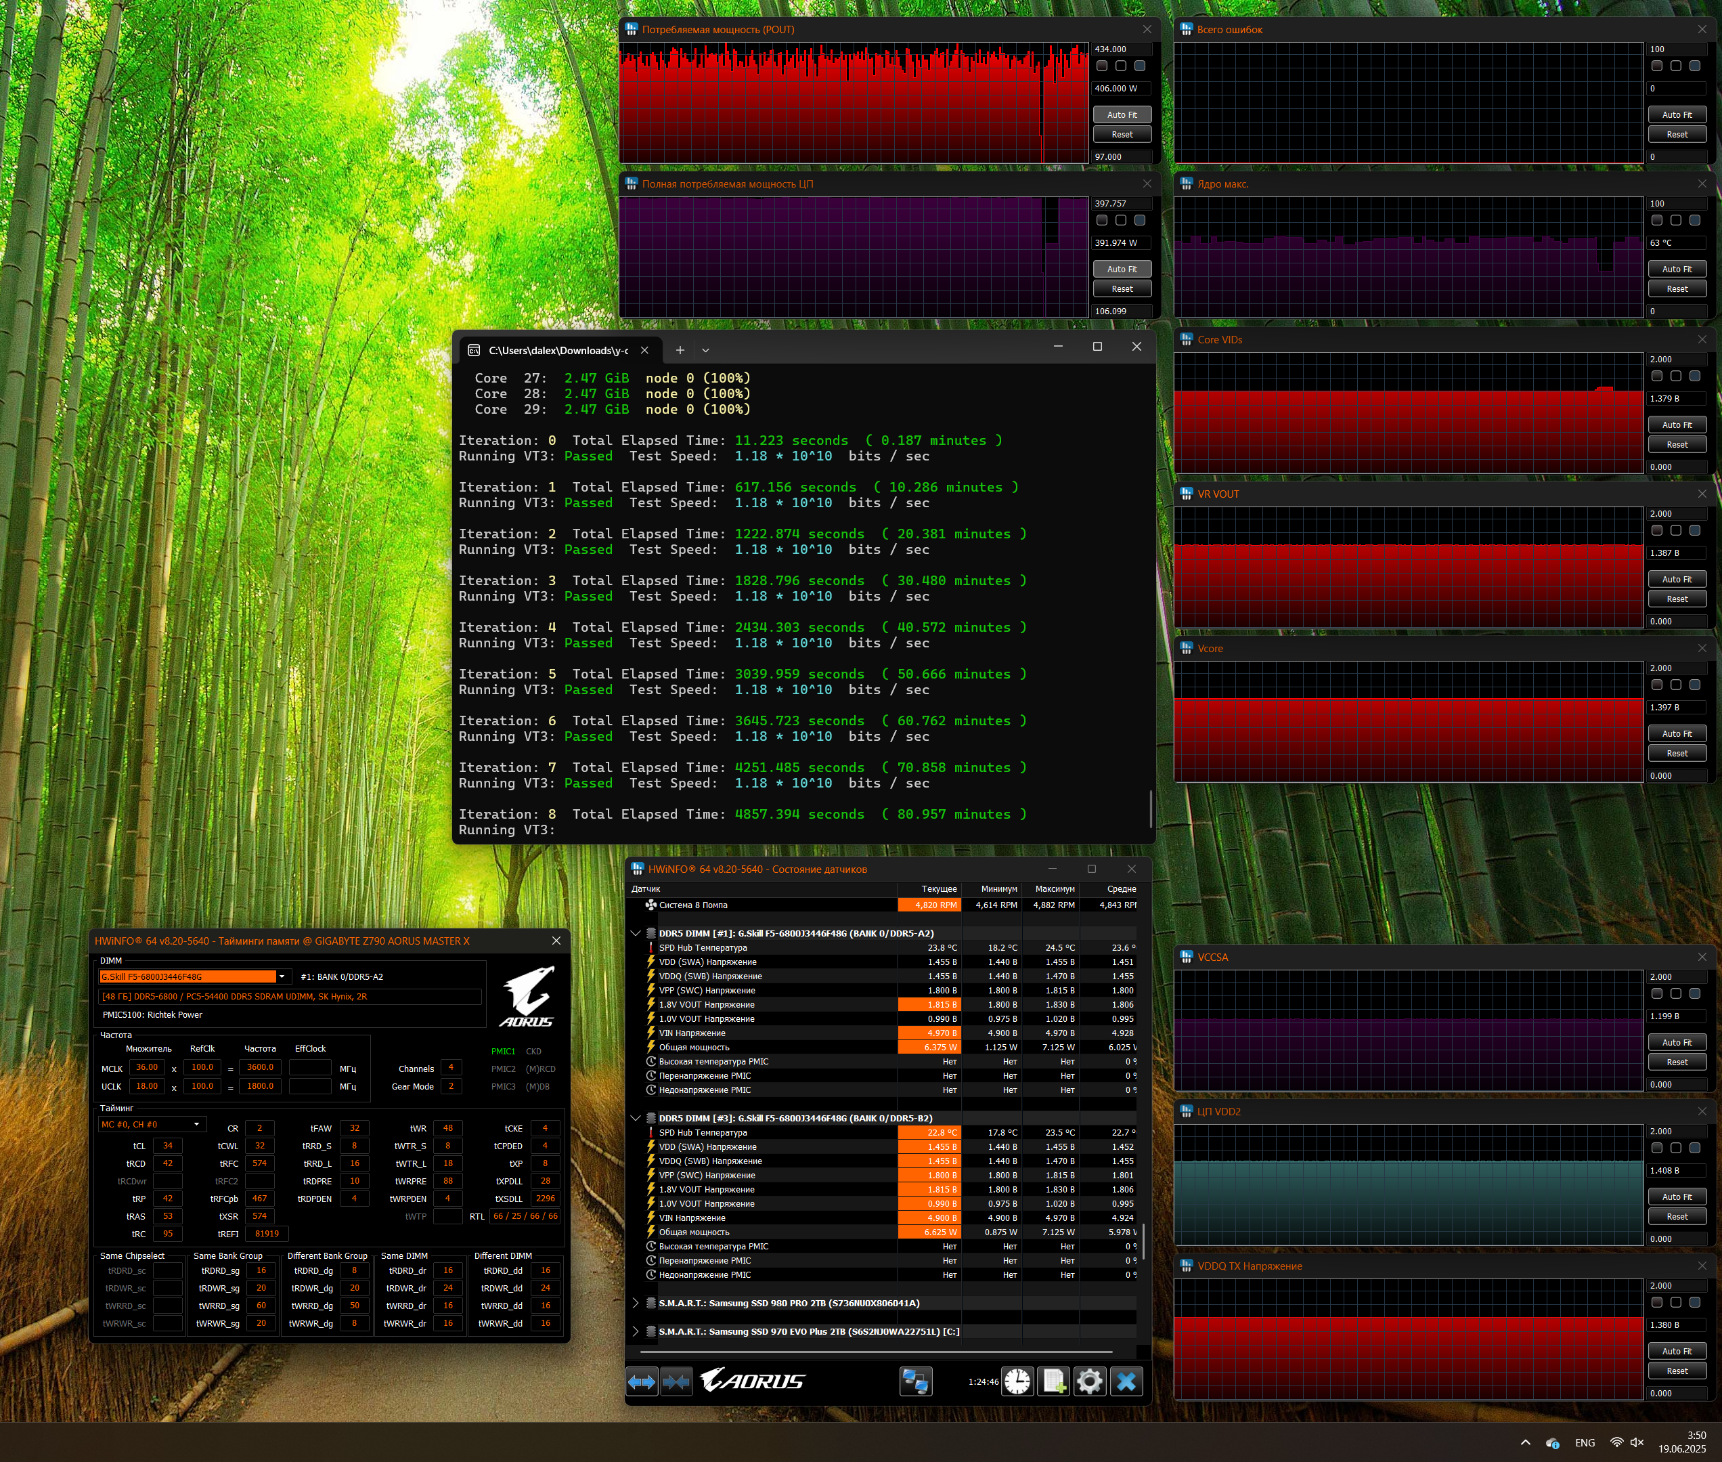1722x1462 pixels.
Task: Tick first checkbox in POUT power graph
Action: [x=1101, y=66]
